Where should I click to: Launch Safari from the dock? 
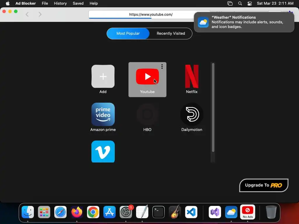click(x=60, y=212)
